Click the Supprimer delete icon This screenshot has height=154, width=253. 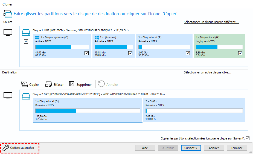tap(72, 84)
